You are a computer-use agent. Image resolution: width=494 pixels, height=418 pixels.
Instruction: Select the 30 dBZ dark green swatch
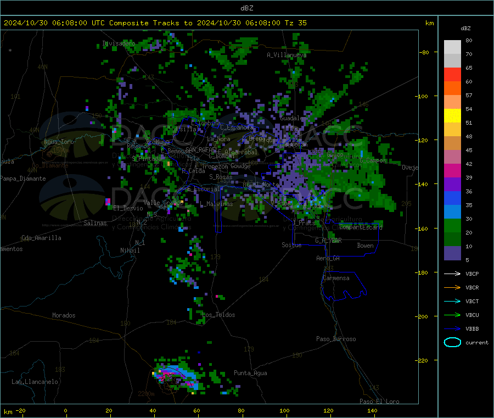tap(452, 225)
